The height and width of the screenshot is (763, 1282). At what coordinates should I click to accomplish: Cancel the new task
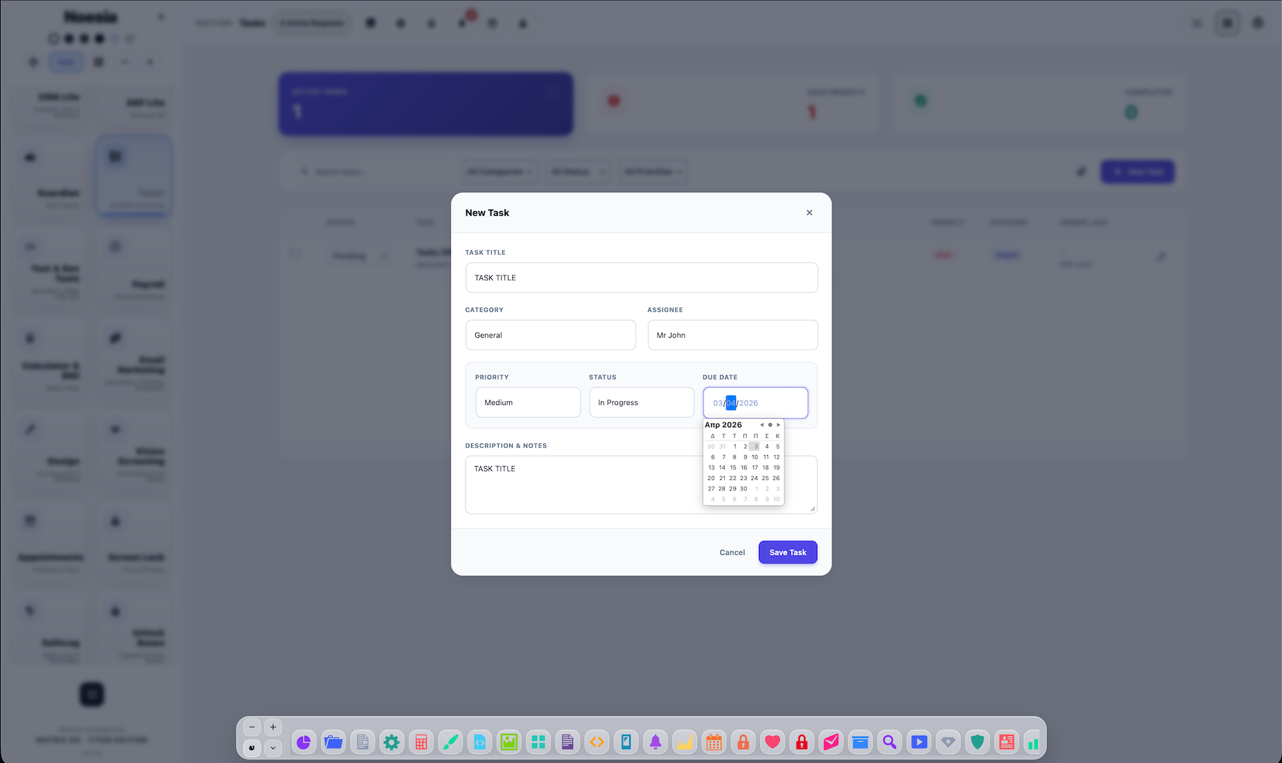click(732, 553)
